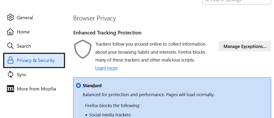Click the Search magnifier icon in sidebar
The width and height of the screenshot is (274, 118).
[10, 46]
